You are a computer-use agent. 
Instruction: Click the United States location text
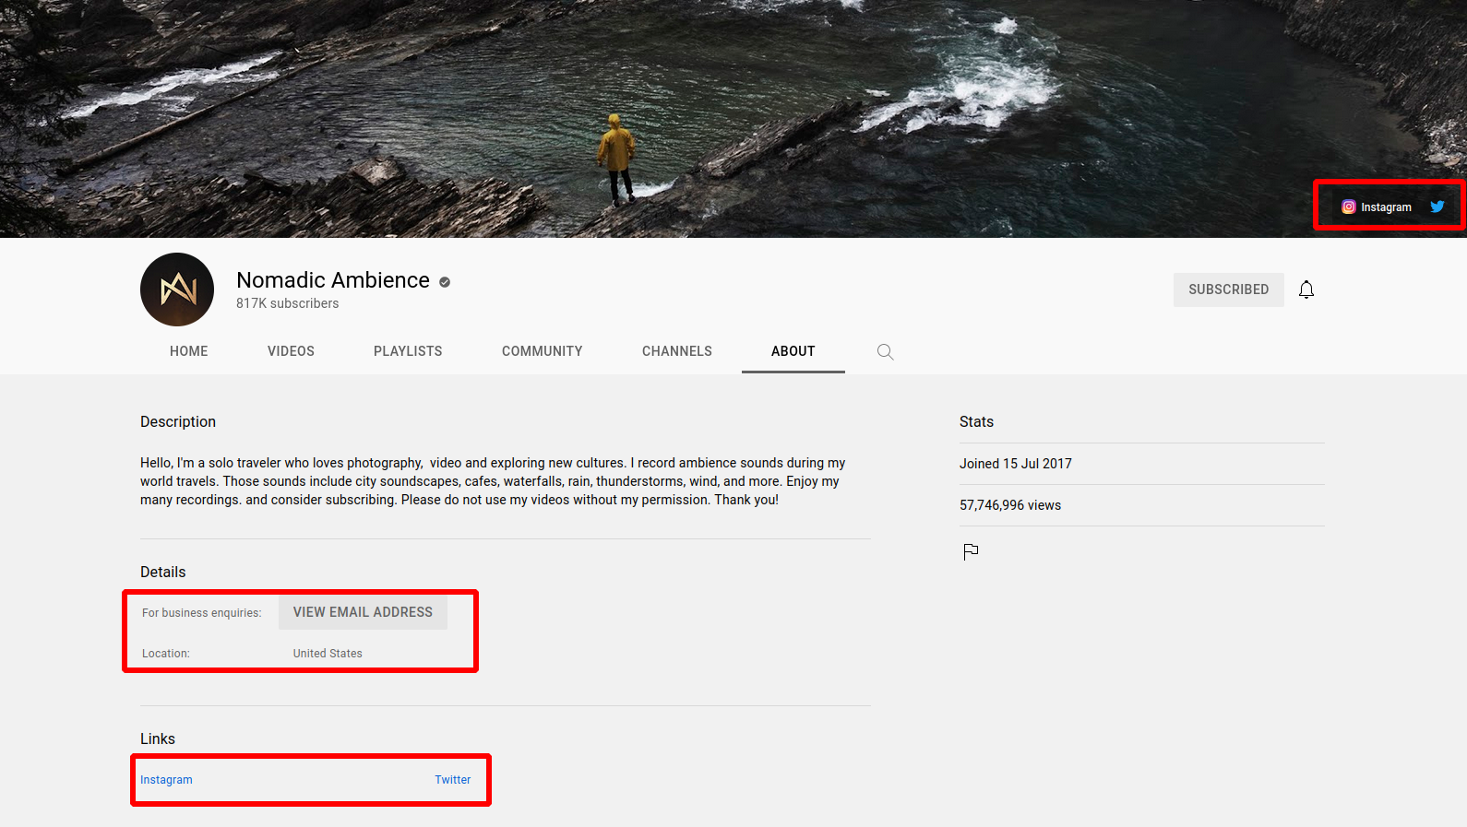coord(328,654)
